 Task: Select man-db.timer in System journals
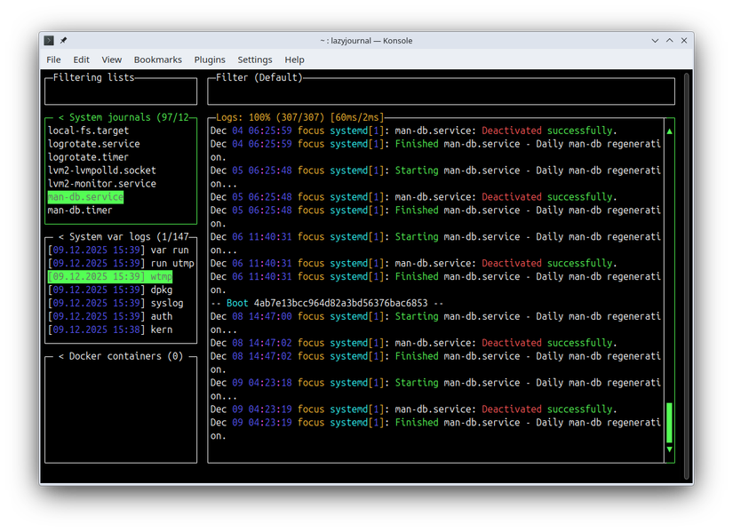[80, 210]
